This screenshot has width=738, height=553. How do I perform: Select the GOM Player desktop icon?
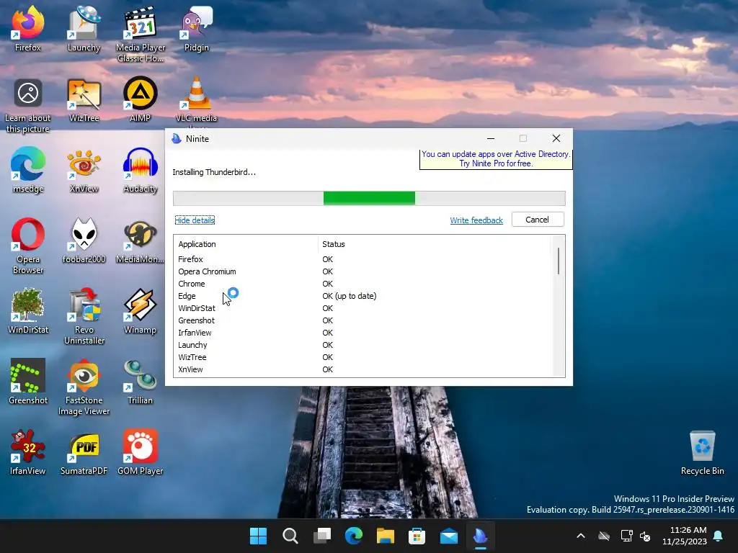click(x=141, y=452)
